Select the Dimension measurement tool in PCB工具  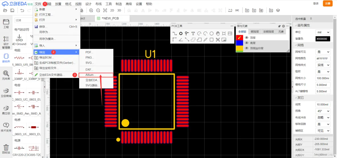(x=206, y=39)
